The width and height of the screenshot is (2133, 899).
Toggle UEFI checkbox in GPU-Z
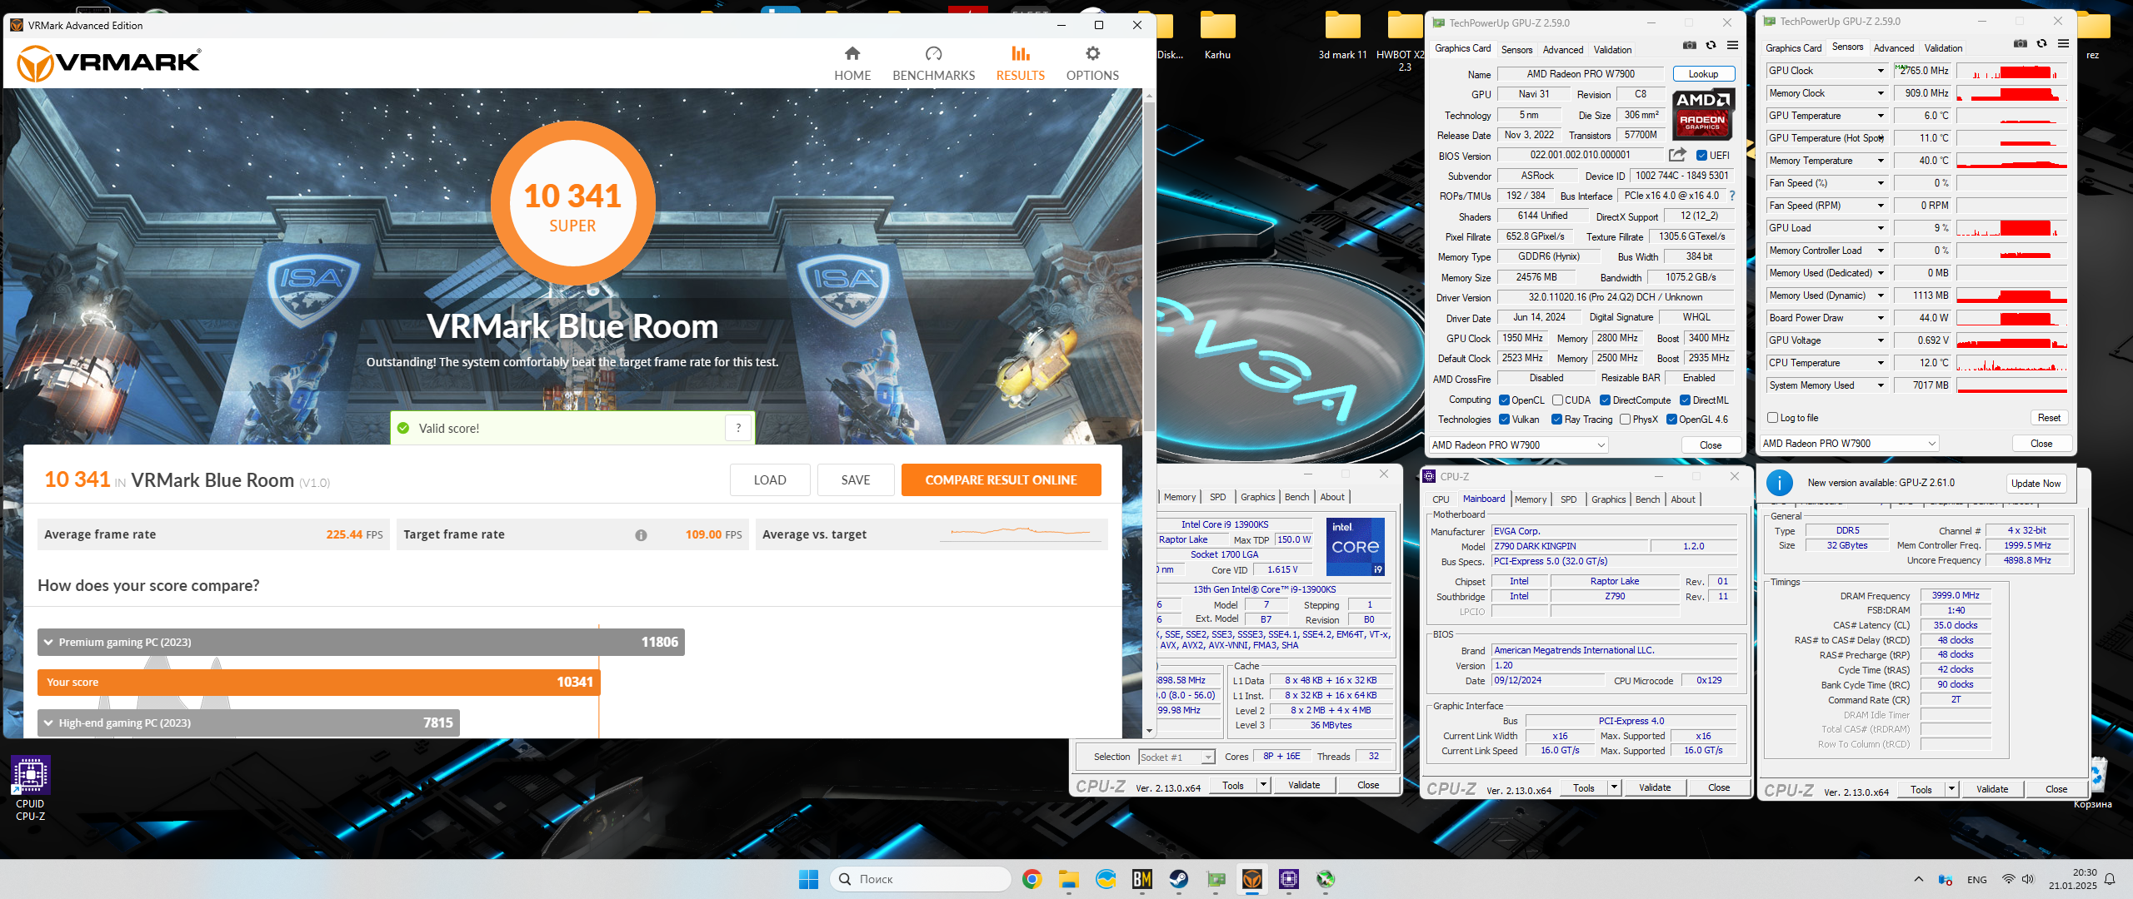[1702, 156]
